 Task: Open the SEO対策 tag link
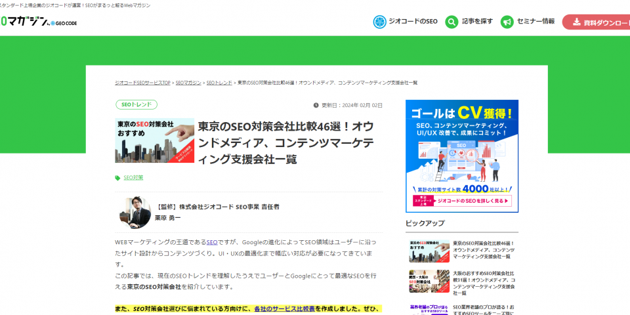pyautogui.click(x=133, y=178)
